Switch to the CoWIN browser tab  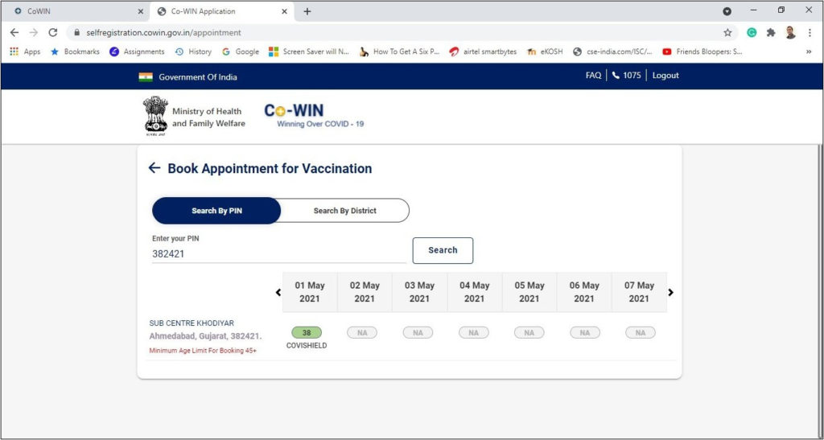coord(72,11)
